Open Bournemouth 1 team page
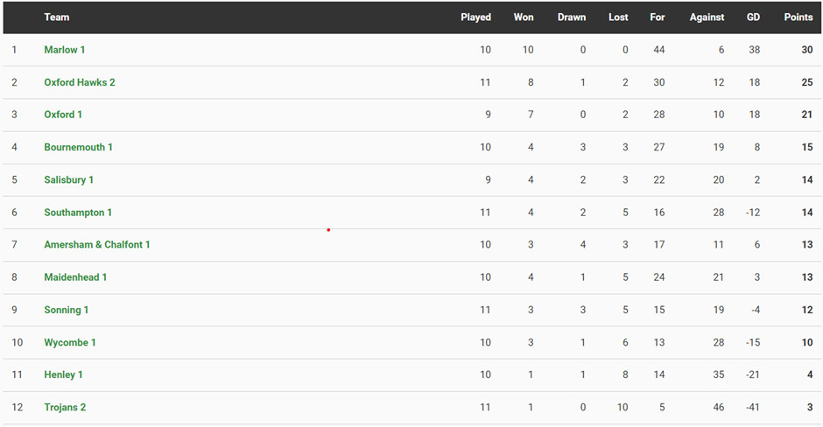This screenshot has width=823, height=427. pos(79,147)
